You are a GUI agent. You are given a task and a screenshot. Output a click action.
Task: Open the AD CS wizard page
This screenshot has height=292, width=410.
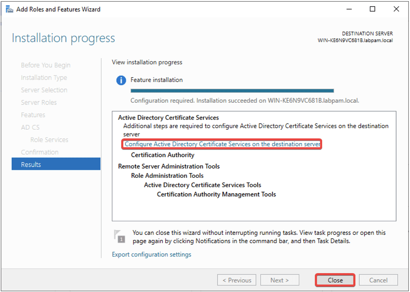31,127
